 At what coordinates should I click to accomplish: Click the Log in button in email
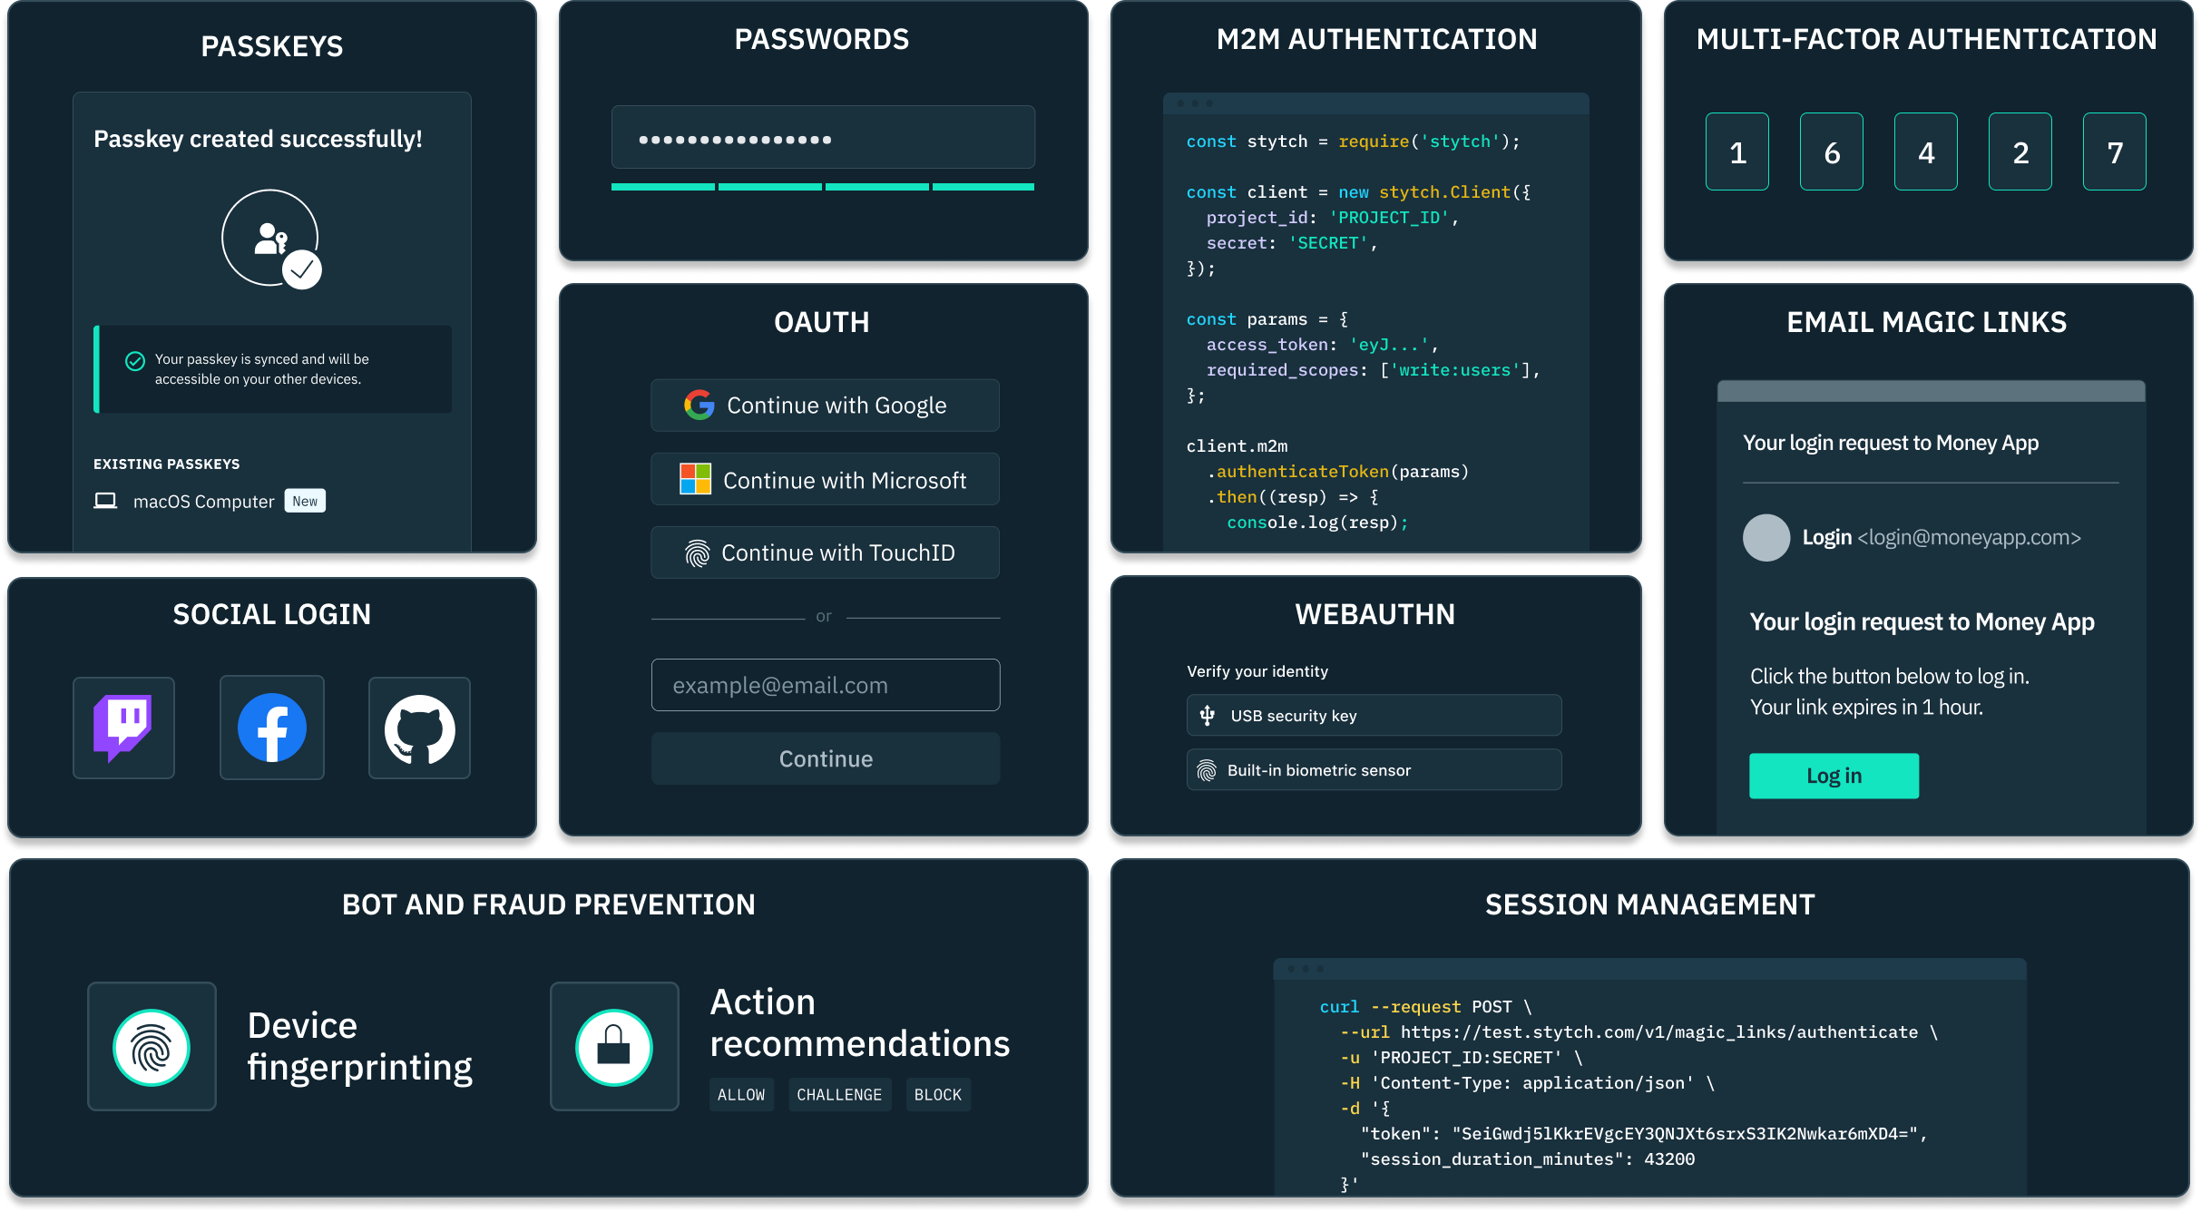coord(1834,776)
